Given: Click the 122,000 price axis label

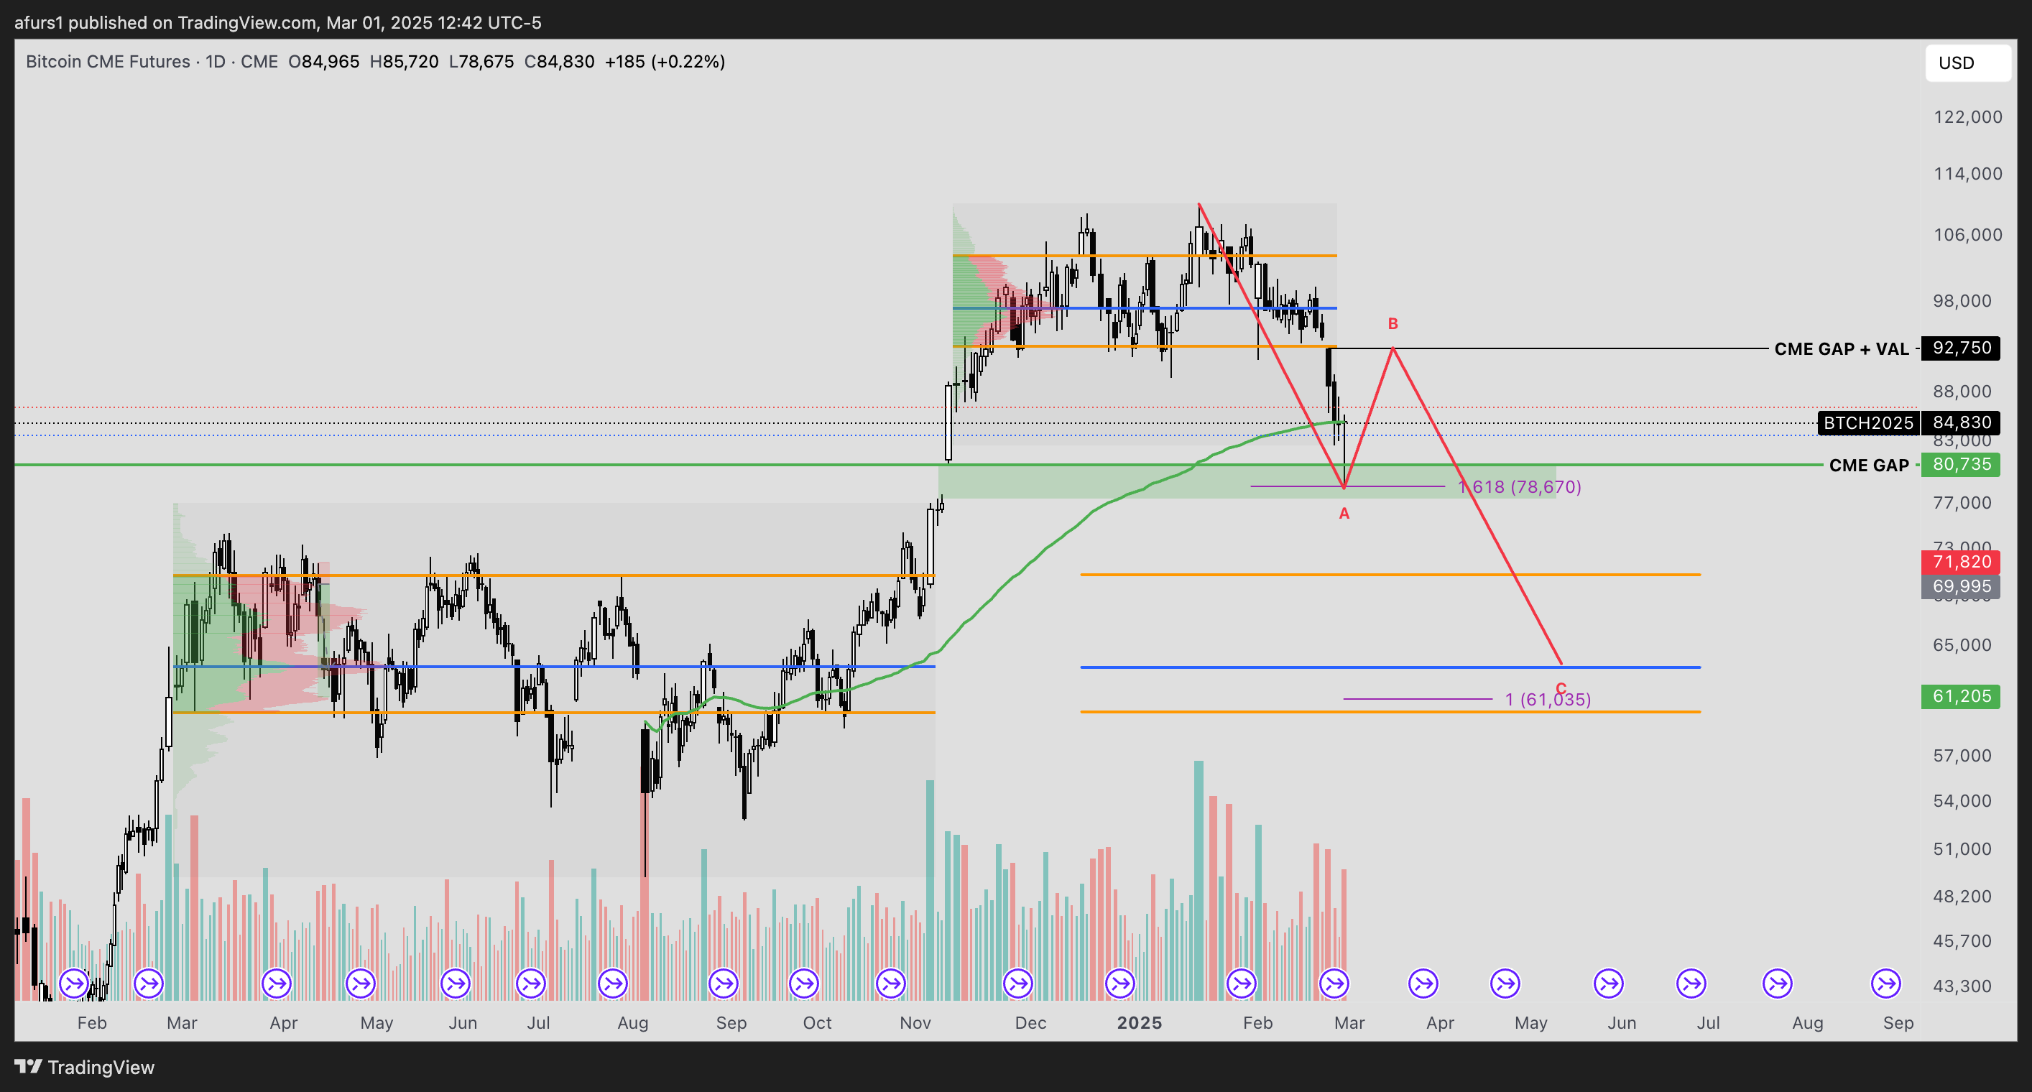Looking at the screenshot, I should click(1967, 116).
